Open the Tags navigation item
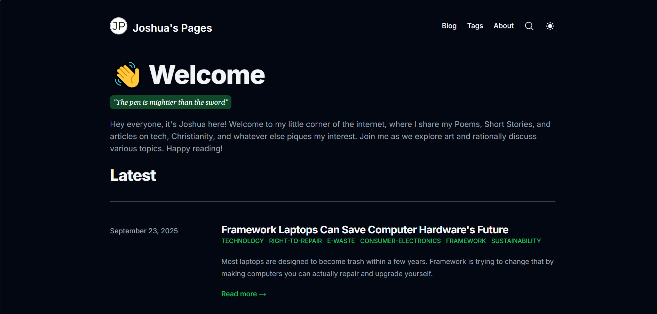This screenshot has height=314, width=657. point(475,26)
